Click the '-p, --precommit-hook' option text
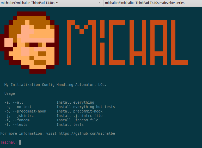 pyautogui.click(x=25, y=111)
